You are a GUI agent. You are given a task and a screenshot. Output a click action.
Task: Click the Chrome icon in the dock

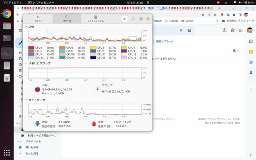pyautogui.click(x=7, y=14)
